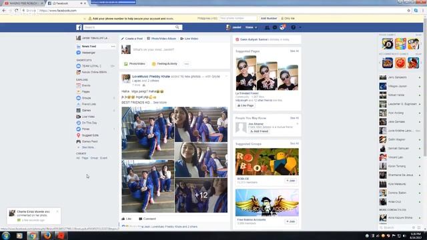Click the Facebook logo in the header
This screenshot has width=427, height=240.
coord(79,27)
